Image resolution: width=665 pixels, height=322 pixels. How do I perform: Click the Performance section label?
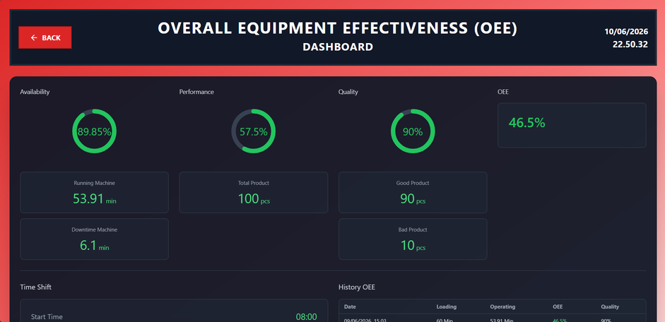coord(196,92)
